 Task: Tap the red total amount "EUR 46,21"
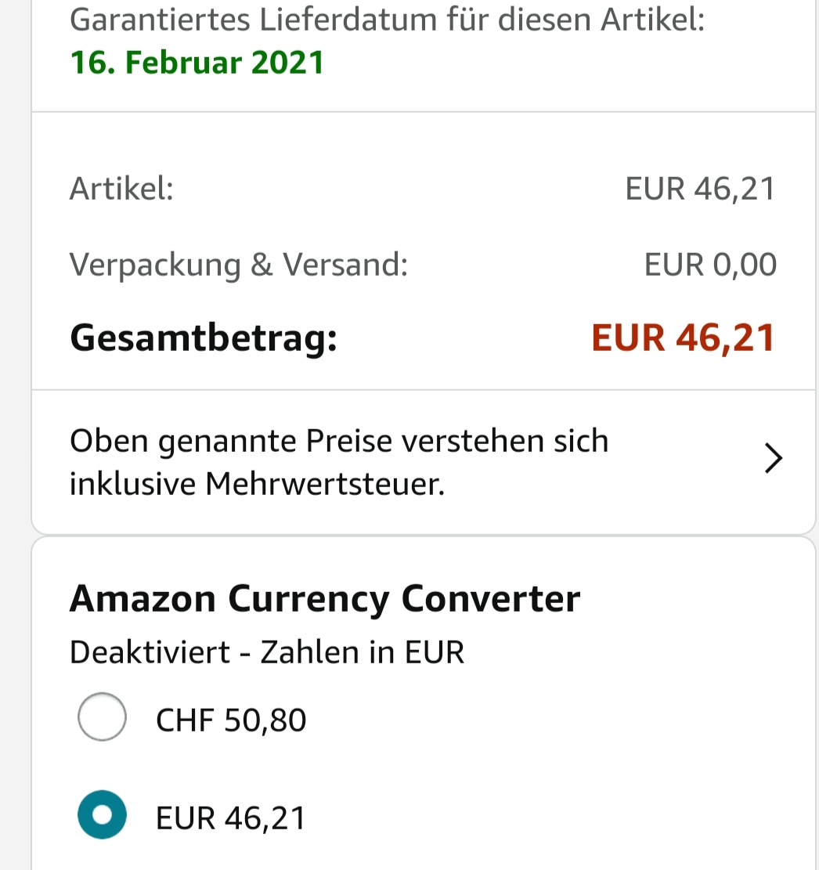(683, 338)
